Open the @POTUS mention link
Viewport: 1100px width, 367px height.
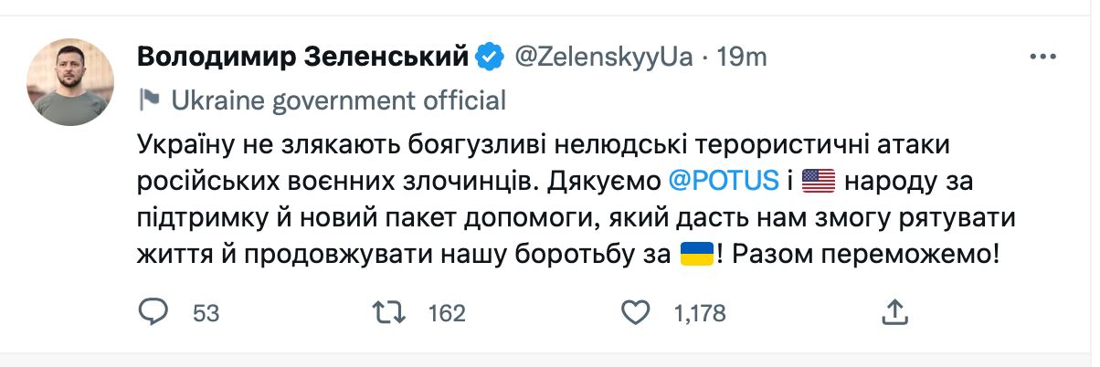[x=721, y=182]
